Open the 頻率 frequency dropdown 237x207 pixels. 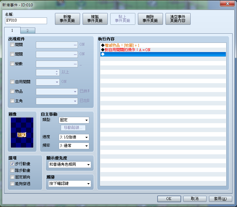(x=74, y=146)
